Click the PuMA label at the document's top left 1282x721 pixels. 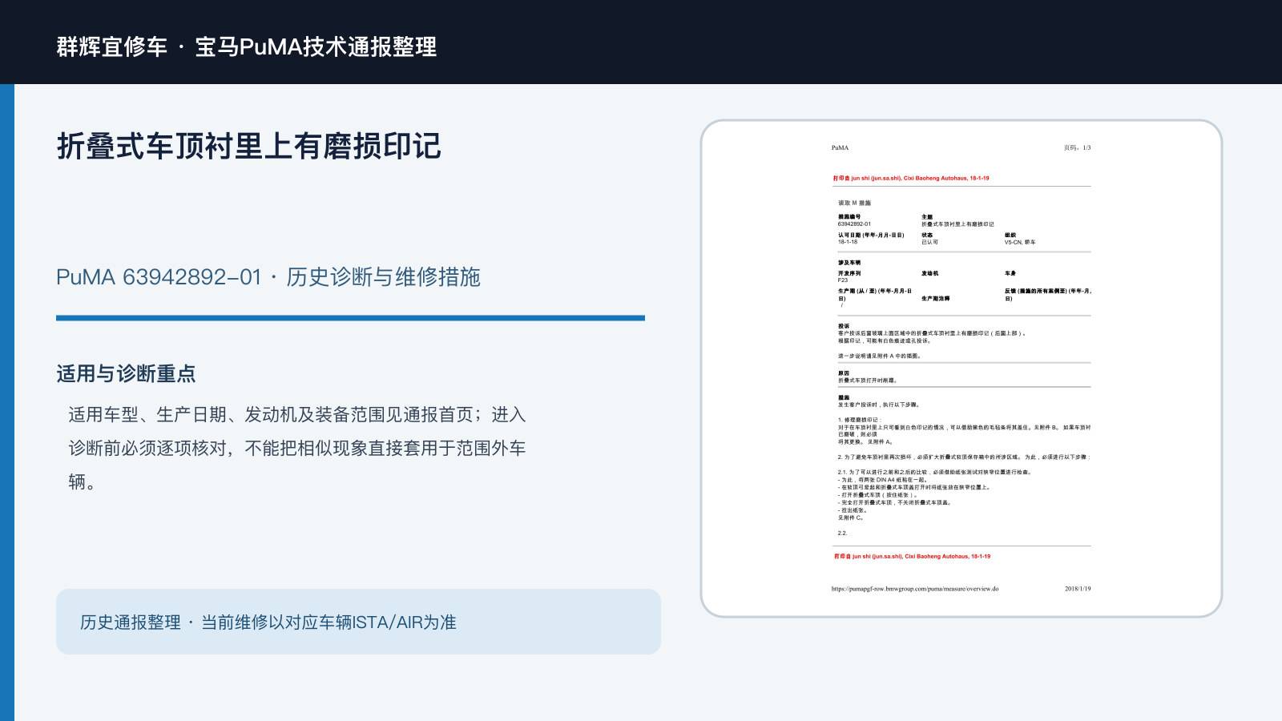(x=840, y=148)
